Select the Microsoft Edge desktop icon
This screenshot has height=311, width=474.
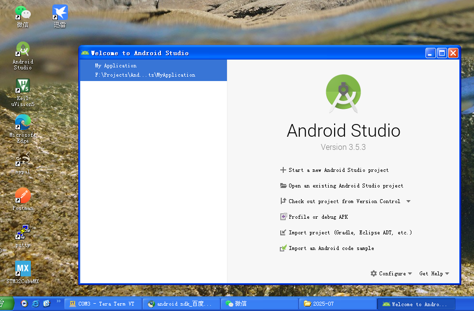(23, 129)
